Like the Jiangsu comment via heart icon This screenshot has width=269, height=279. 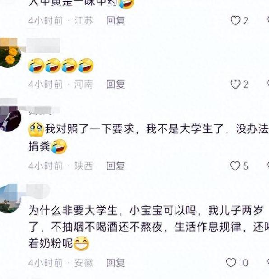(235, 21)
